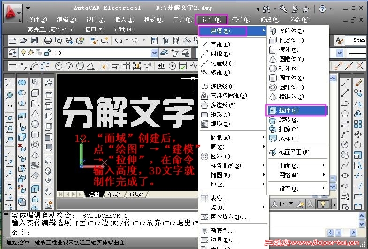Image resolution: width=368 pixels, height=249 pixels.
Task: Expand the 曲面(F) submenu
Action: point(298,166)
